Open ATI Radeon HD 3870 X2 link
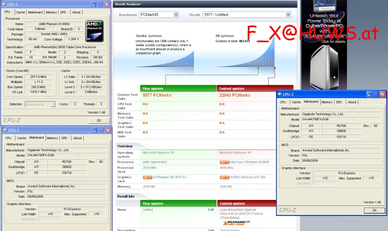This screenshot has width=388, height=231. 169,177
